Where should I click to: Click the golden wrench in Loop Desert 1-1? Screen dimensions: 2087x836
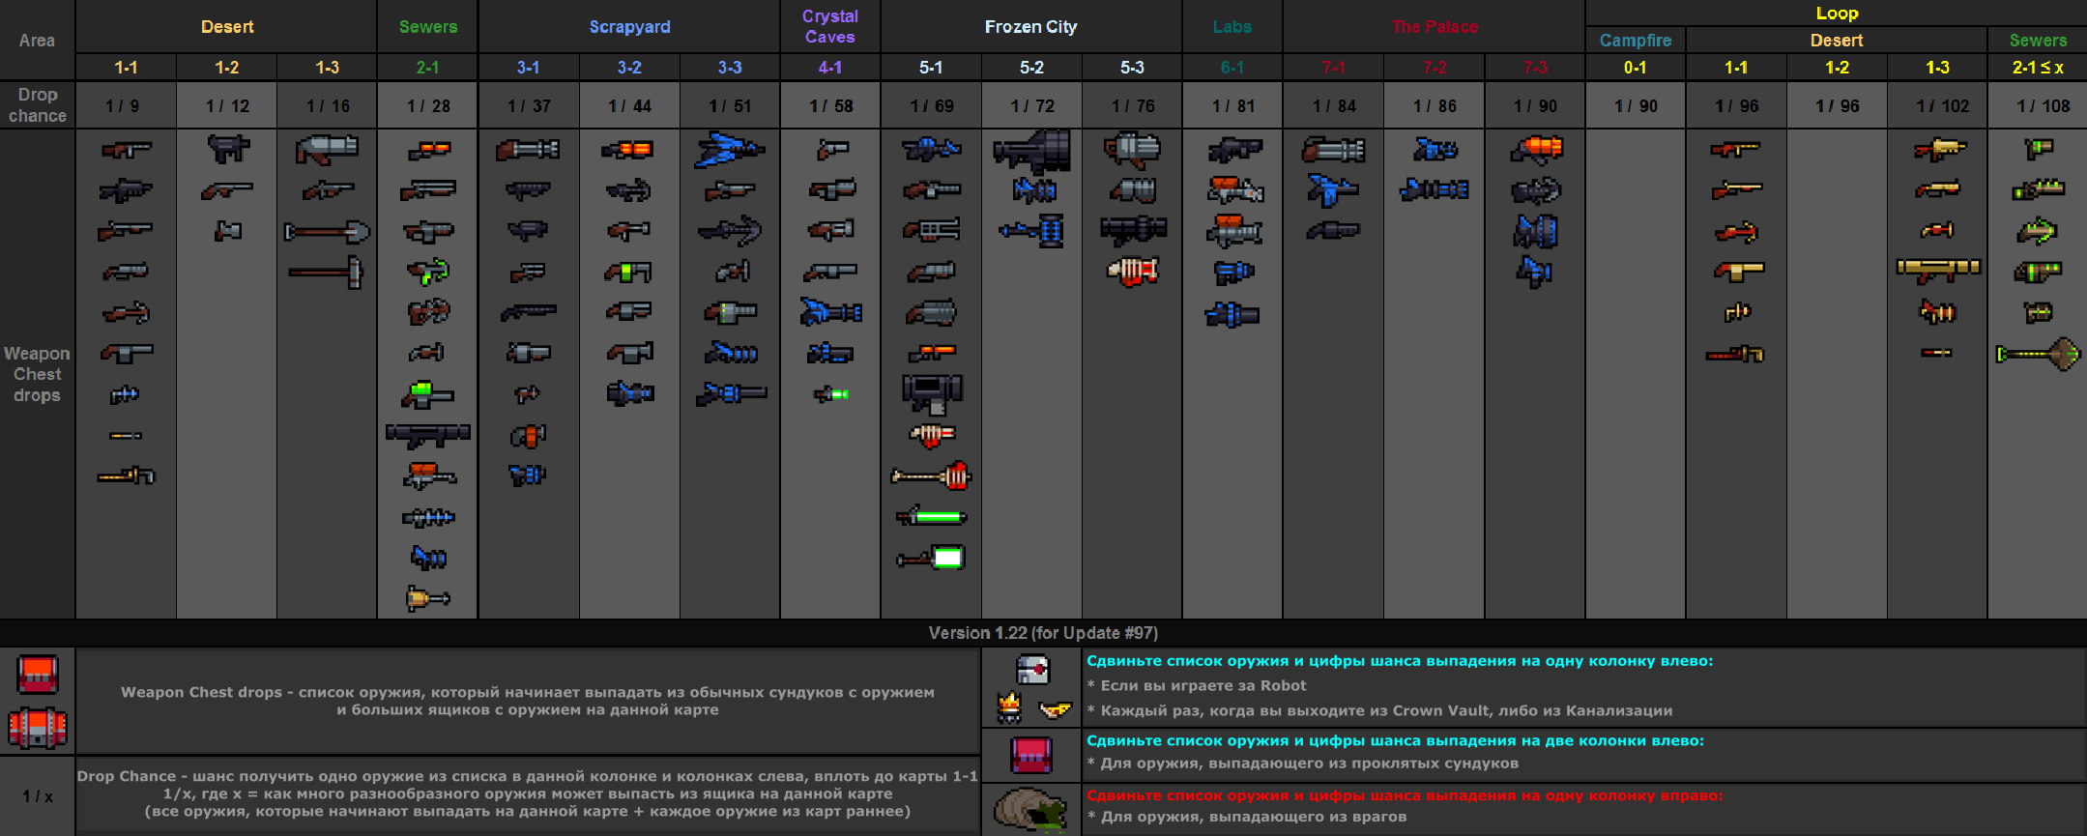click(x=1735, y=355)
